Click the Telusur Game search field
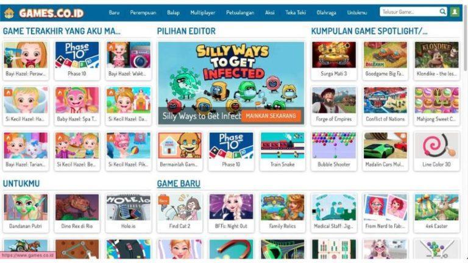The width and height of the screenshot is (468, 263). pyautogui.click(x=409, y=12)
